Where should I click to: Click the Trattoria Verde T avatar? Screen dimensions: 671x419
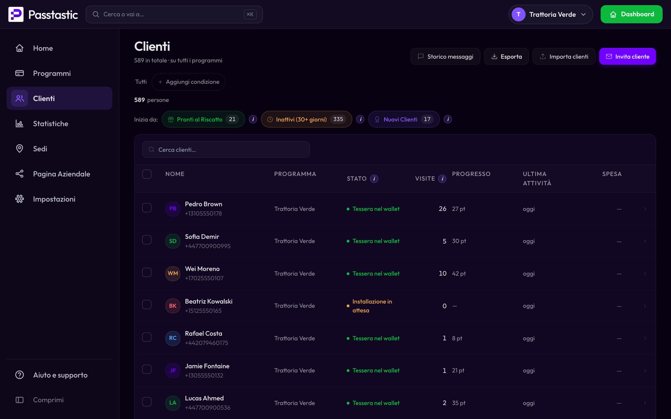(x=518, y=14)
